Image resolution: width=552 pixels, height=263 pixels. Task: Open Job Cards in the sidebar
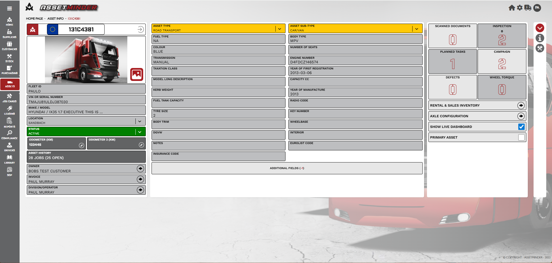[x=10, y=98]
